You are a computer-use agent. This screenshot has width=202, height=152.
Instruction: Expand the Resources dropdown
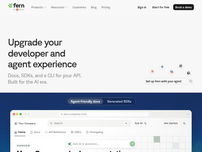coord(59,7)
